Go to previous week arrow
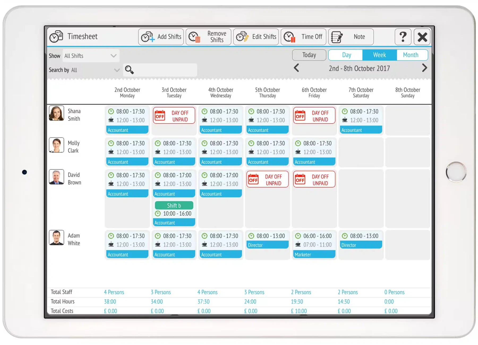The height and width of the screenshot is (345, 478). tap(296, 68)
